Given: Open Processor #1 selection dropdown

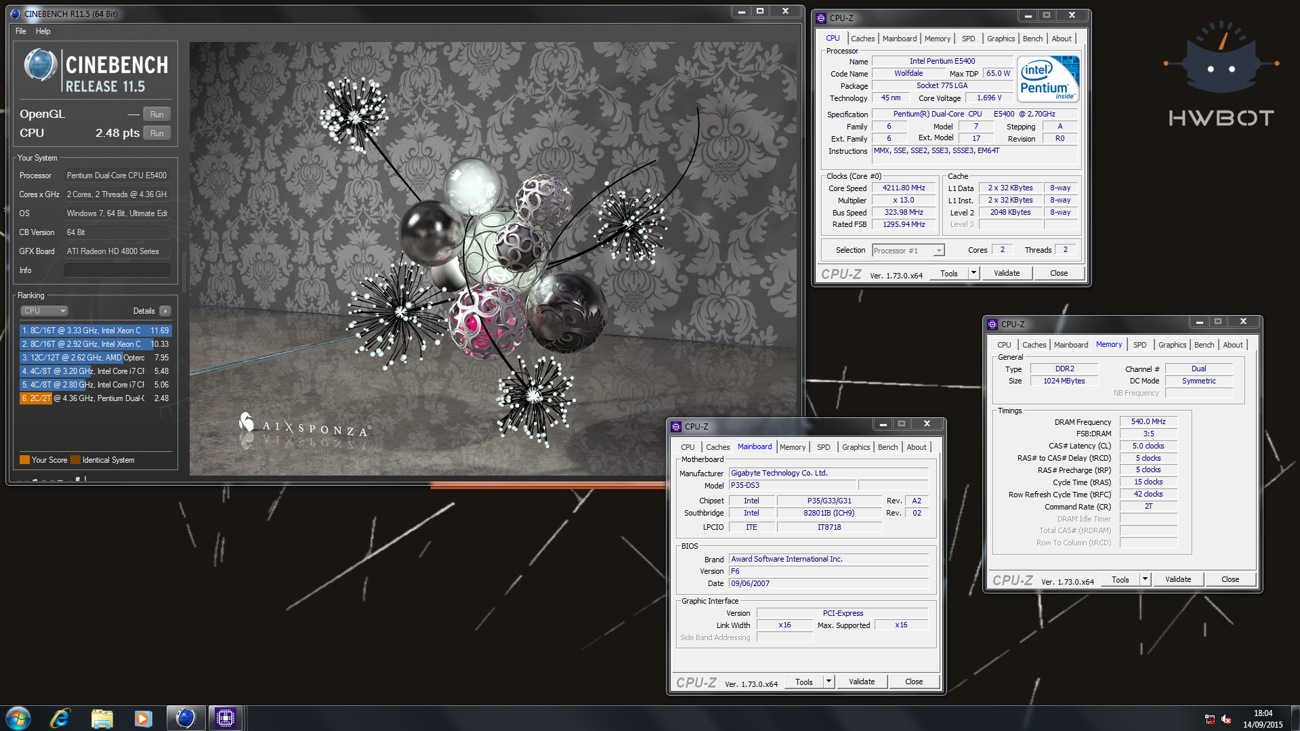Looking at the screenshot, I should coord(908,251).
